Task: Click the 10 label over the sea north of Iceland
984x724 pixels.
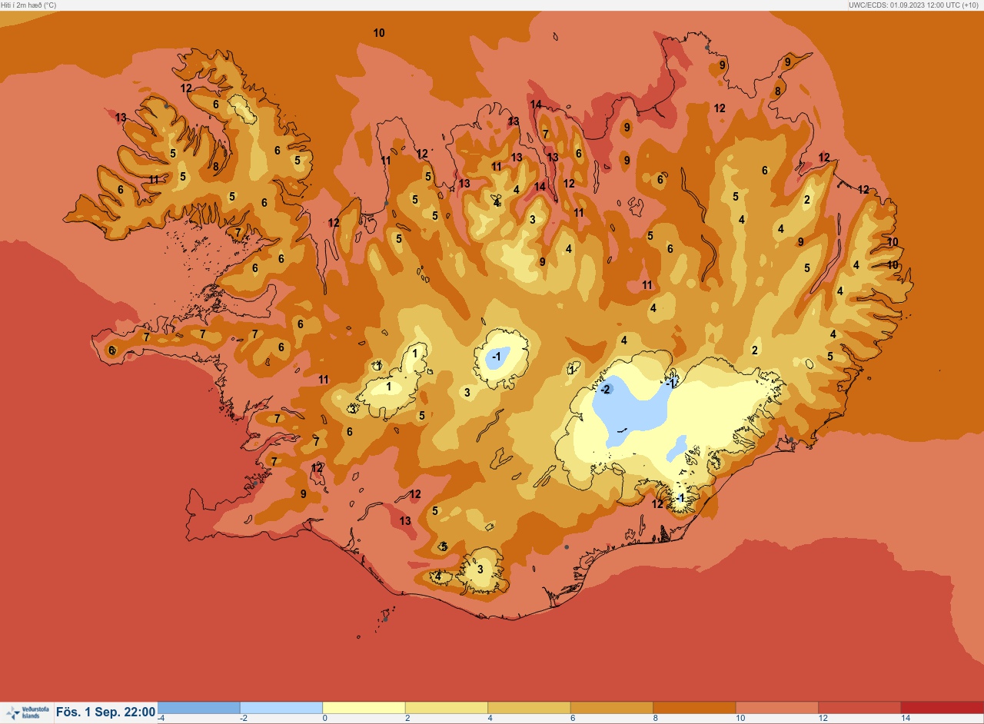Action: 379,33
